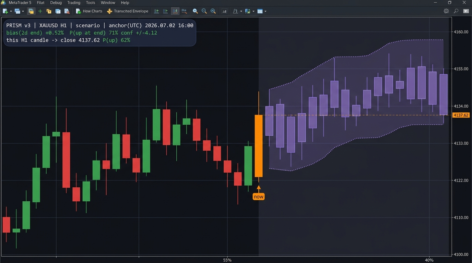This screenshot has width=472, height=263.
Task: Click the blue zoom in magnifier
Action: 195,11
